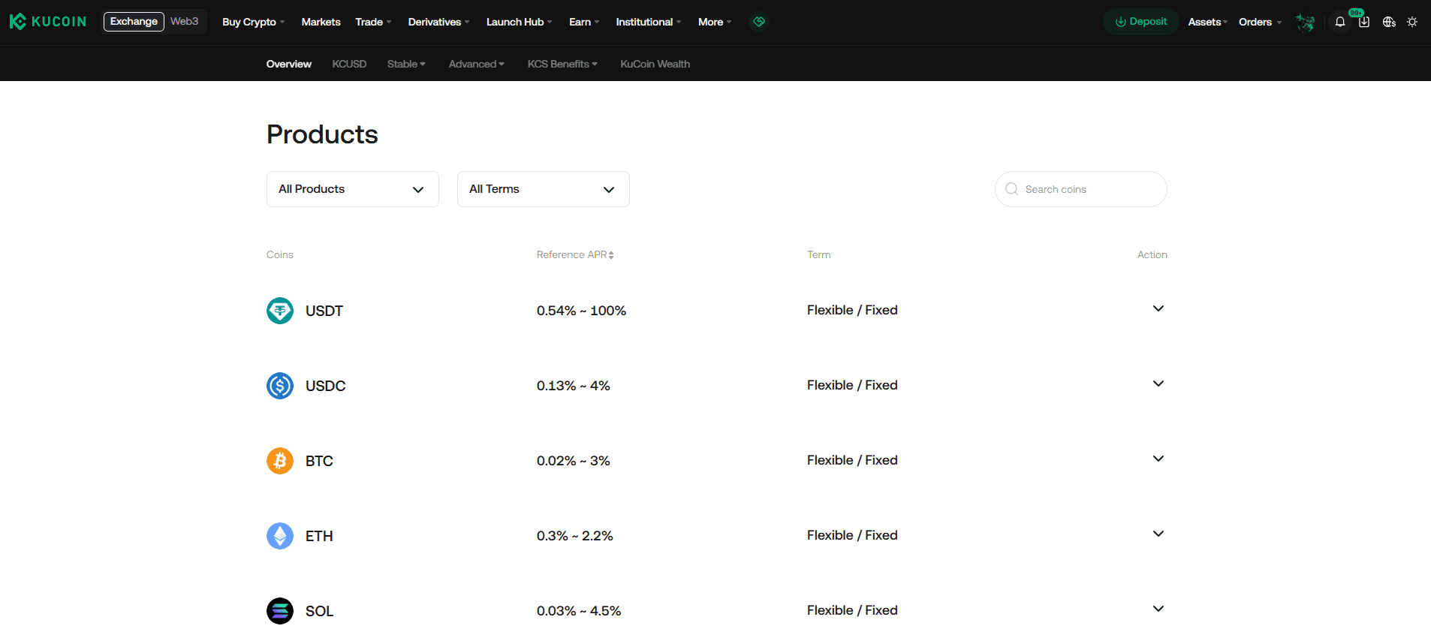Click the 0.02% ~ 3% APR value
Image resolution: width=1431 pixels, height=644 pixels.
tap(573, 461)
